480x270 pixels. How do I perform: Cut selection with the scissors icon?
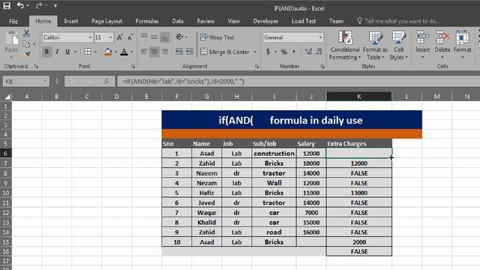pos(27,33)
